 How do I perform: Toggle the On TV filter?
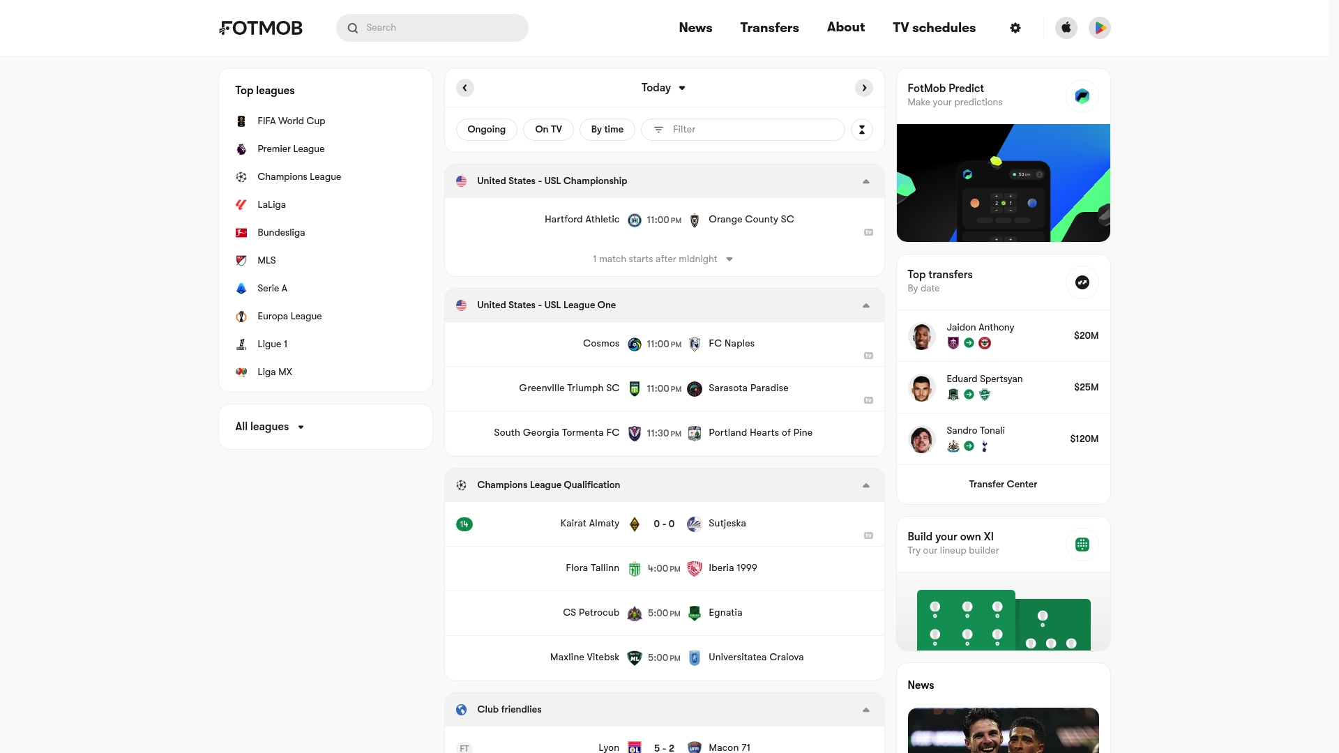(x=548, y=130)
